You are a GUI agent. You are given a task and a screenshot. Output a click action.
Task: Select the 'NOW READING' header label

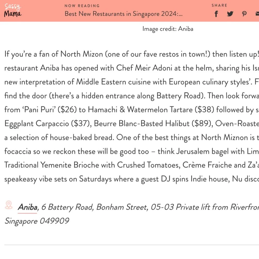point(82,6)
